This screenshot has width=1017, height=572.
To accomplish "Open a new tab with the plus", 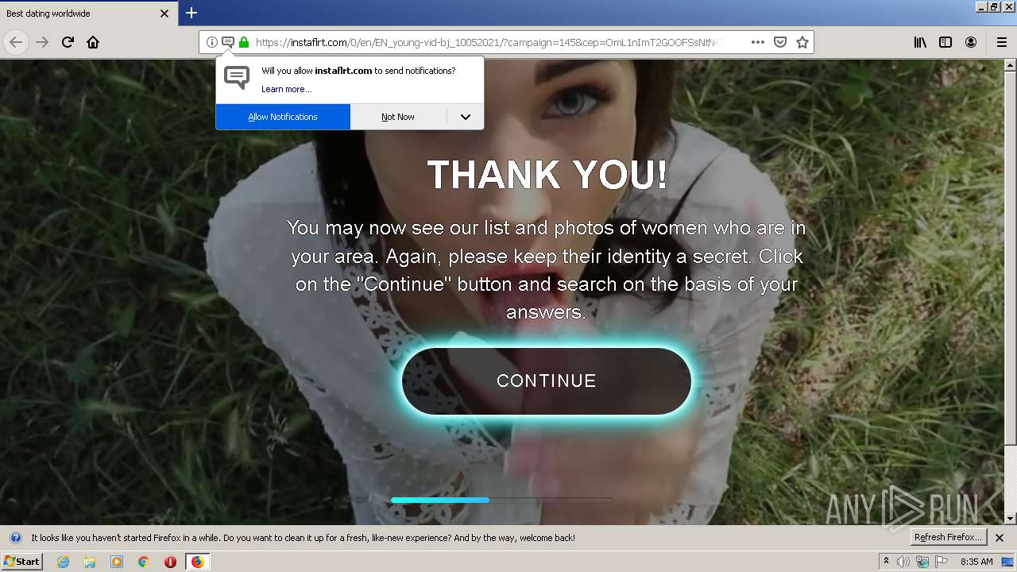I will click(x=191, y=13).
